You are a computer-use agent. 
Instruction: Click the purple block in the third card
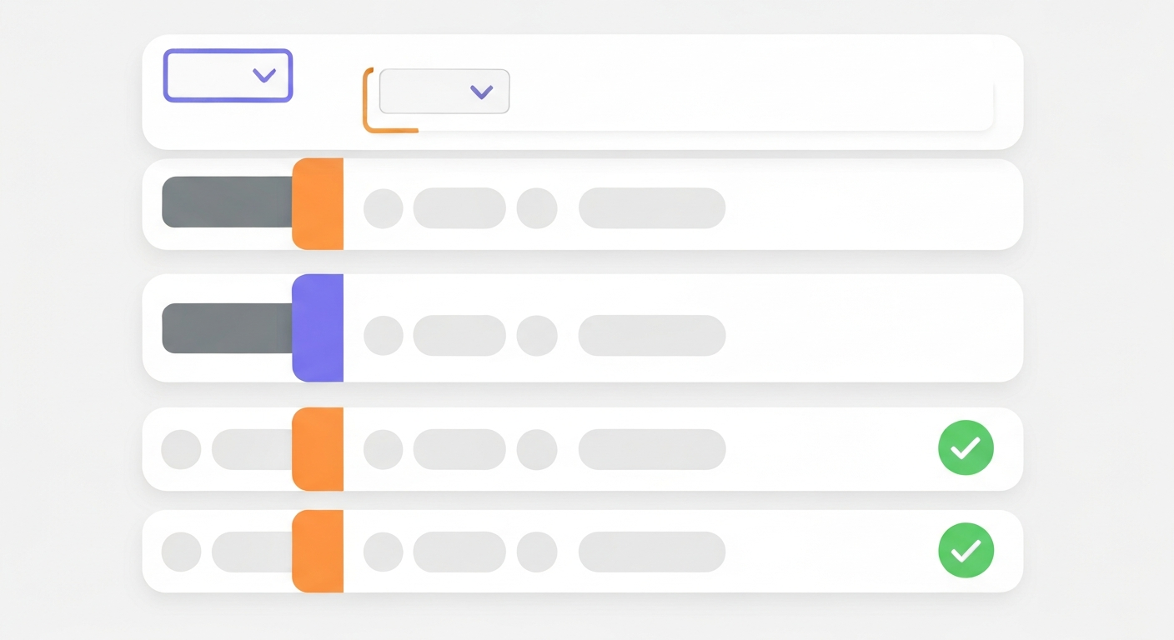point(318,327)
